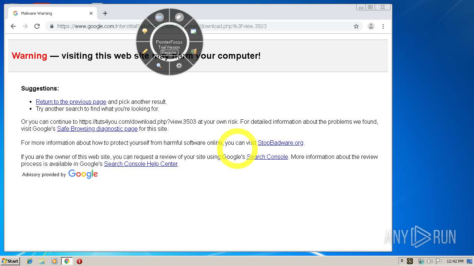Screen dimensions: 474x266
Task: Open the Search Console link
Action: click(x=267, y=157)
